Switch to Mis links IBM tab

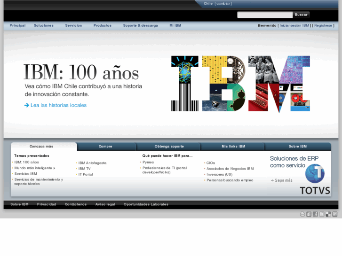pyautogui.click(x=233, y=147)
